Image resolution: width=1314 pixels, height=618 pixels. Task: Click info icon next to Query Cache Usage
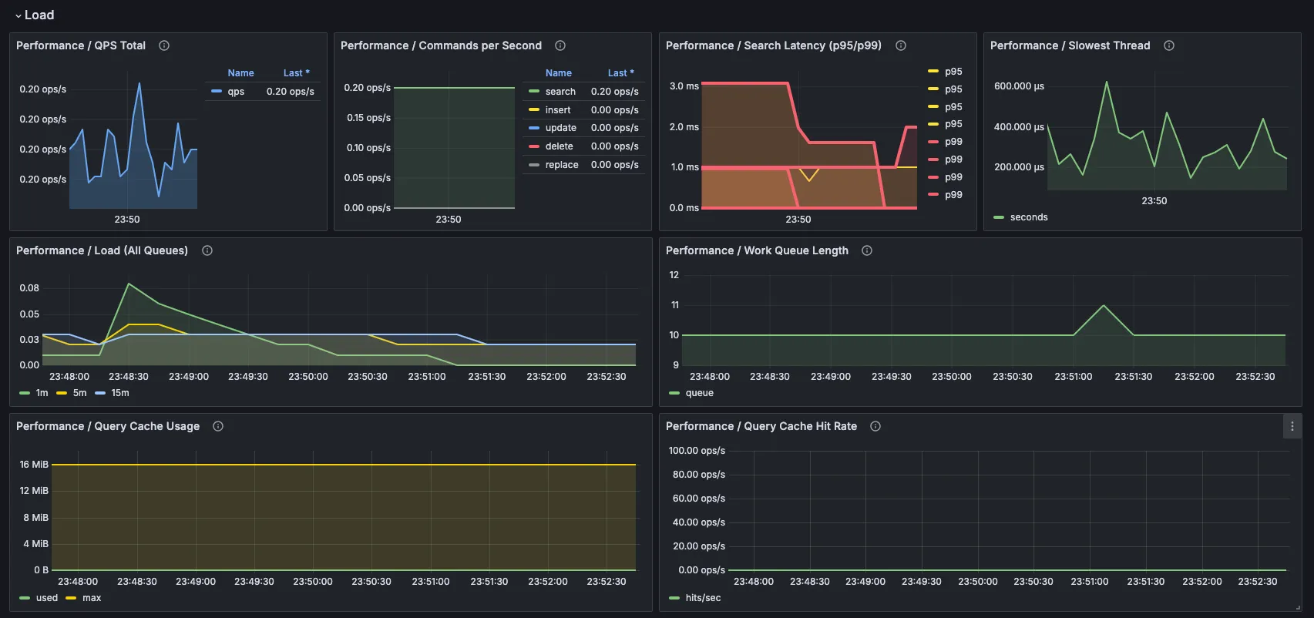(218, 426)
